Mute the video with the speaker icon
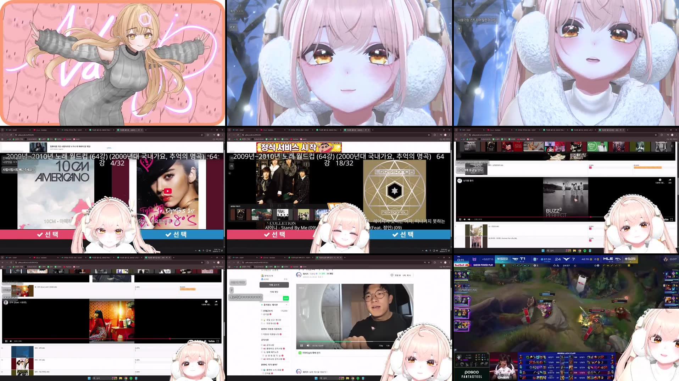Image resolution: width=679 pixels, height=381 pixels. 308,346
